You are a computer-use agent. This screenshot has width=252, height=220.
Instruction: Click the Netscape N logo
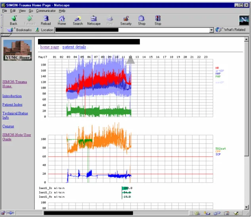point(244,20)
